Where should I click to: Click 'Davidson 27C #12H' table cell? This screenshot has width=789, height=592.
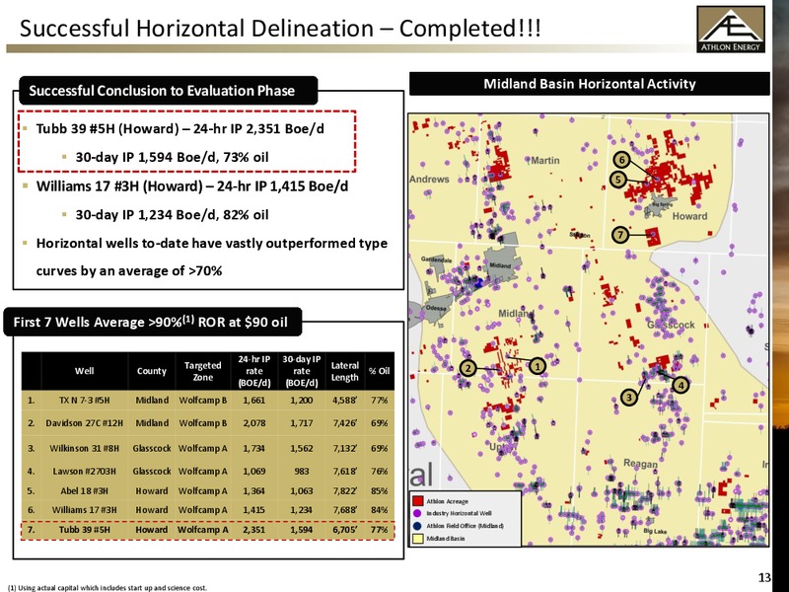[84, 423]
